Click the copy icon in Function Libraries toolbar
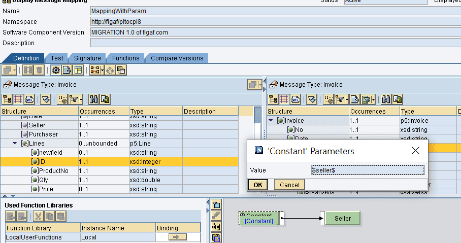The width and height of the screenshot is (461, 243). (49, 216)
